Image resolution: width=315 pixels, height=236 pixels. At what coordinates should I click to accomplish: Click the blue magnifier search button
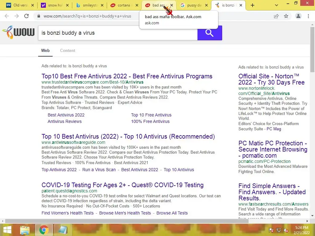tap(209, 33)
